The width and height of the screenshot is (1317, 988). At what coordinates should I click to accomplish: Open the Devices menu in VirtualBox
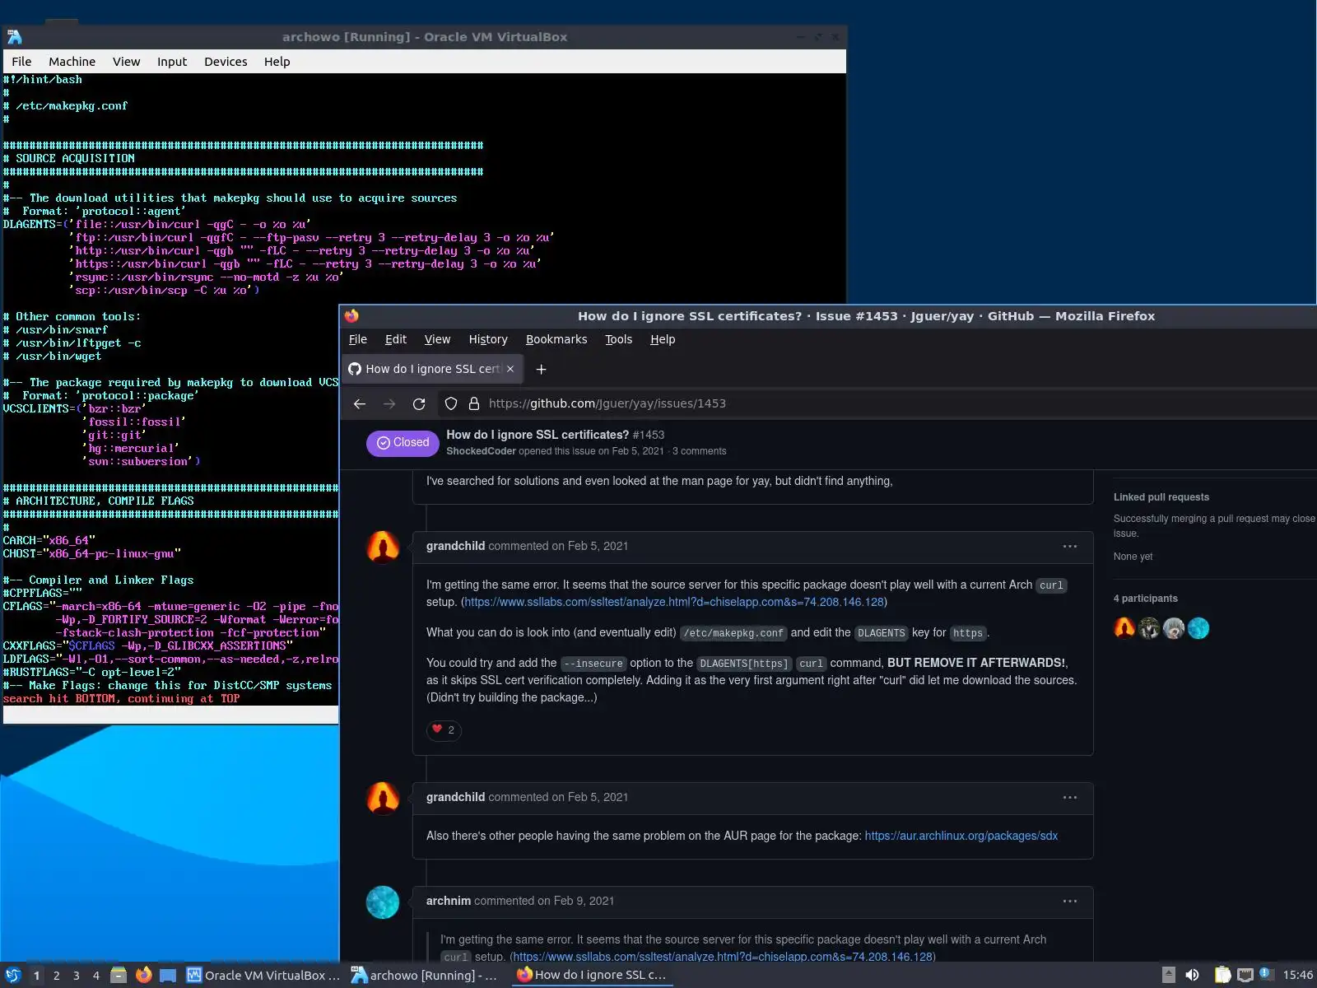coord(226,62)
